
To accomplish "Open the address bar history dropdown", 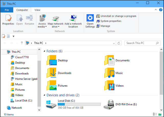I will 114,43.
